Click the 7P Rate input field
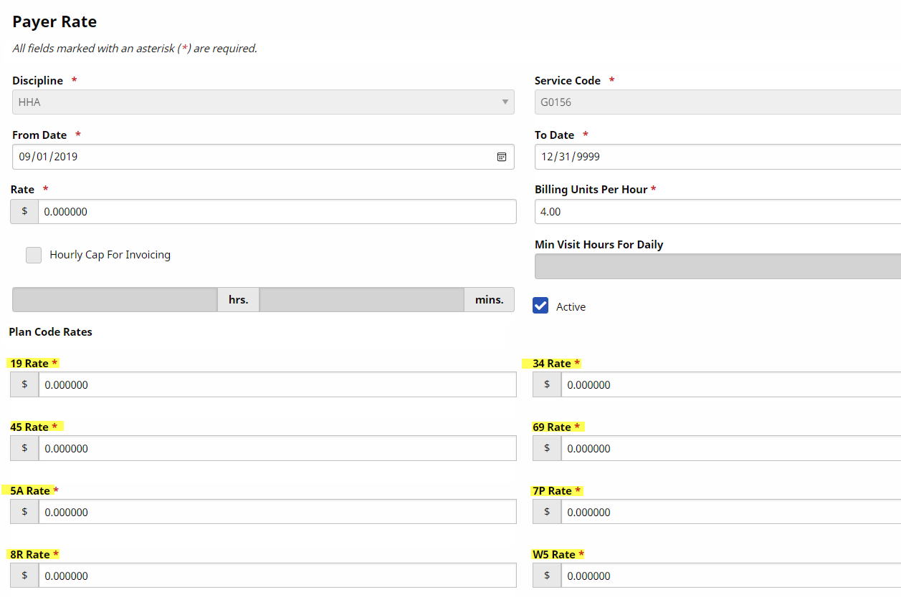Screen dimensions: 901x597 730,513
